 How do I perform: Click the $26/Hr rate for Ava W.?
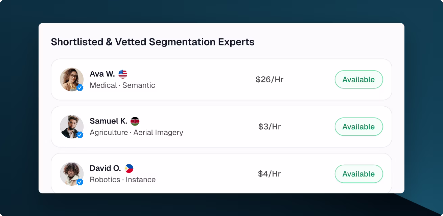[x=270, y=79]
